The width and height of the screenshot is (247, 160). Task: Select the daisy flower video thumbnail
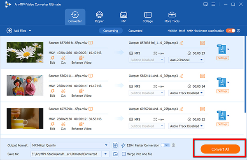coord(25,52)
